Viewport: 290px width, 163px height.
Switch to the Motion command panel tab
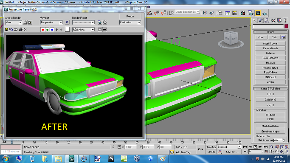click(x=273, y=20)
